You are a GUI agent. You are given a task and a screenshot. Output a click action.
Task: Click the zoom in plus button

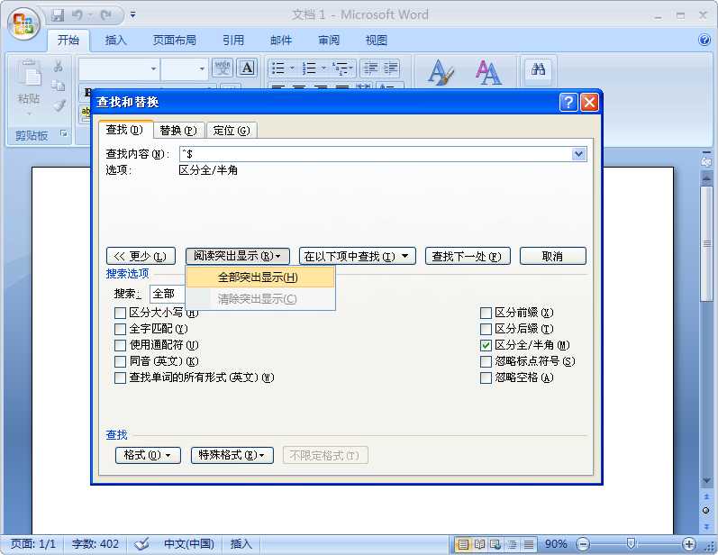point(688,544)
